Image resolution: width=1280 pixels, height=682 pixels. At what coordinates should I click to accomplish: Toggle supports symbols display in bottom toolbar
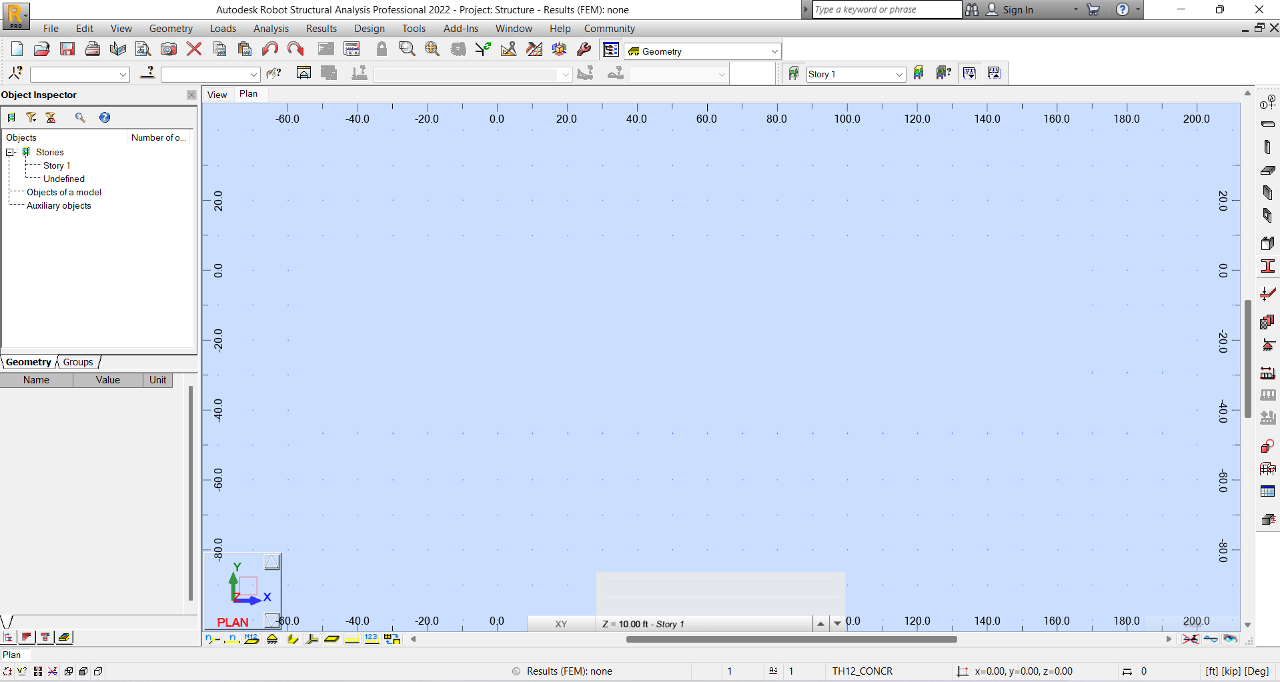click(272, 639)
